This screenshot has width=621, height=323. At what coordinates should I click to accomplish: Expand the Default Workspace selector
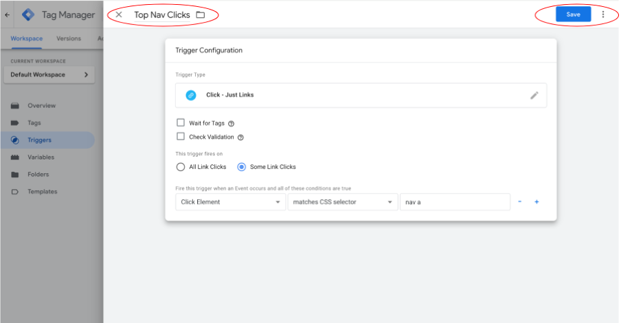[49, 74]
